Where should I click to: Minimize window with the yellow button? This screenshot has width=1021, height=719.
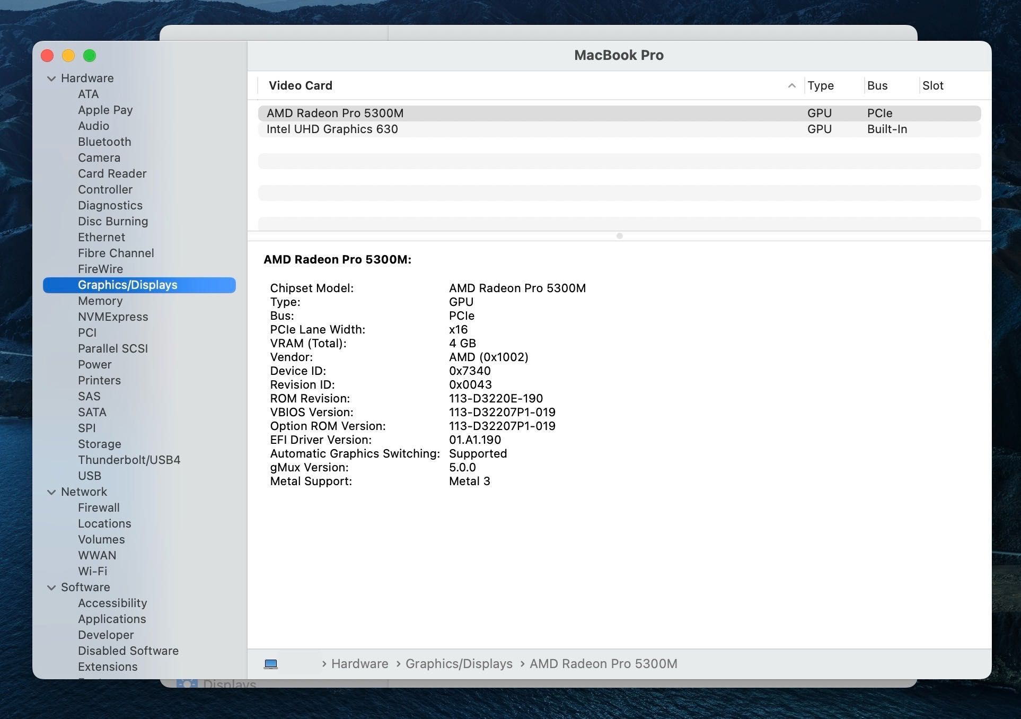[x=68, y=56]
